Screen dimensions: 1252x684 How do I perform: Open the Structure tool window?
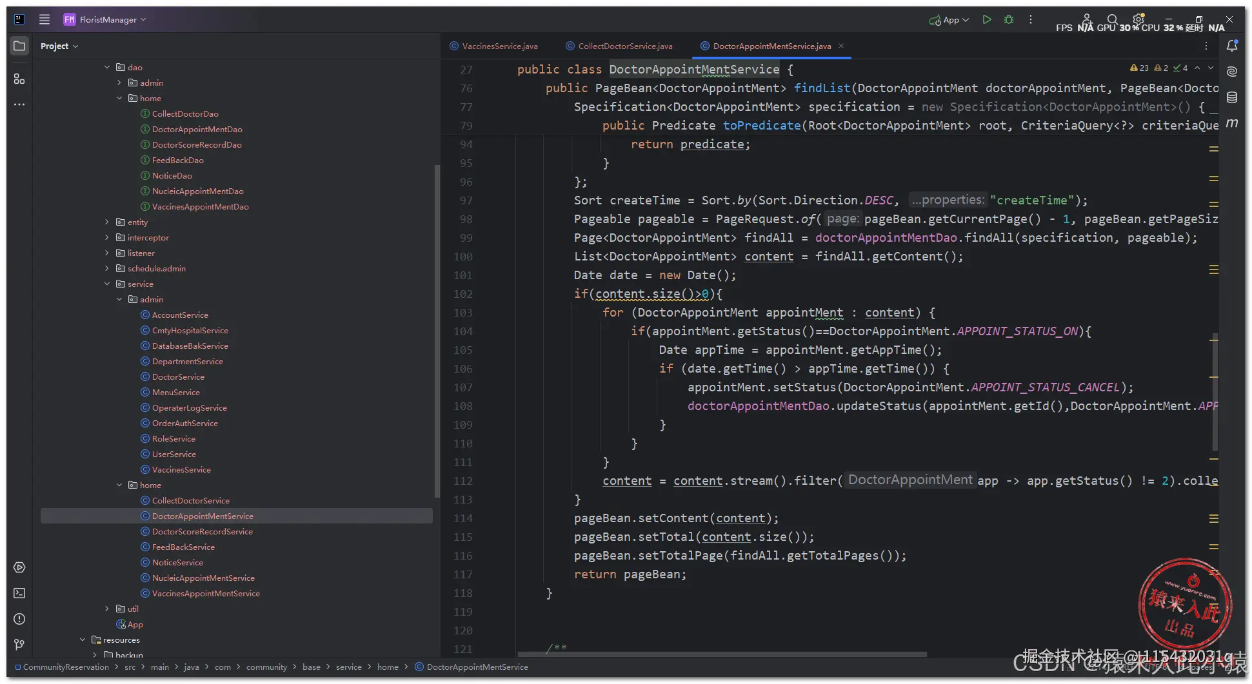19,79
